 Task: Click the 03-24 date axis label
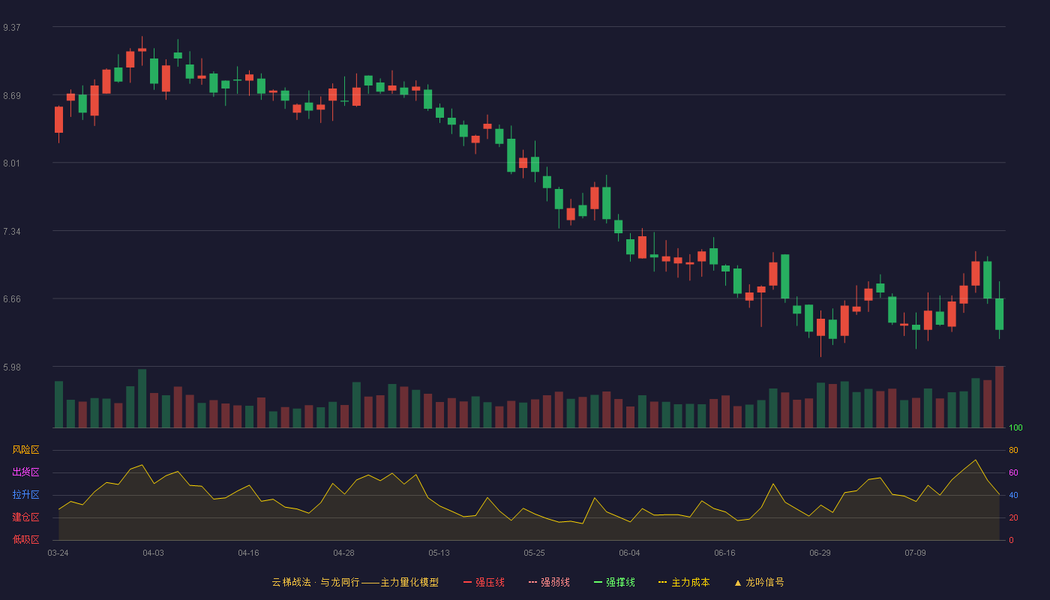pos(58,553)
